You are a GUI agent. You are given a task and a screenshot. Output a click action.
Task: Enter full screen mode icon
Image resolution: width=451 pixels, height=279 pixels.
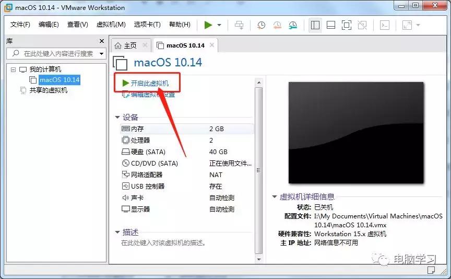346,25
